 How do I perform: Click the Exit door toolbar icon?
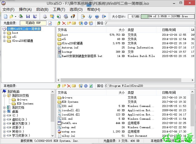tap(104, 16)
